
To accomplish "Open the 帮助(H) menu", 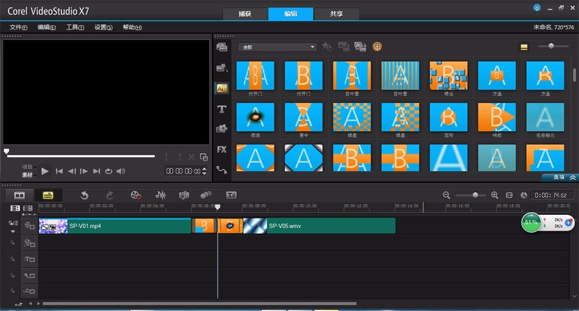I will pos(132,27).
